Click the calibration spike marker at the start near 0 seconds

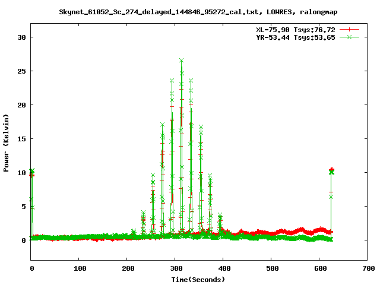coord(32,171)
